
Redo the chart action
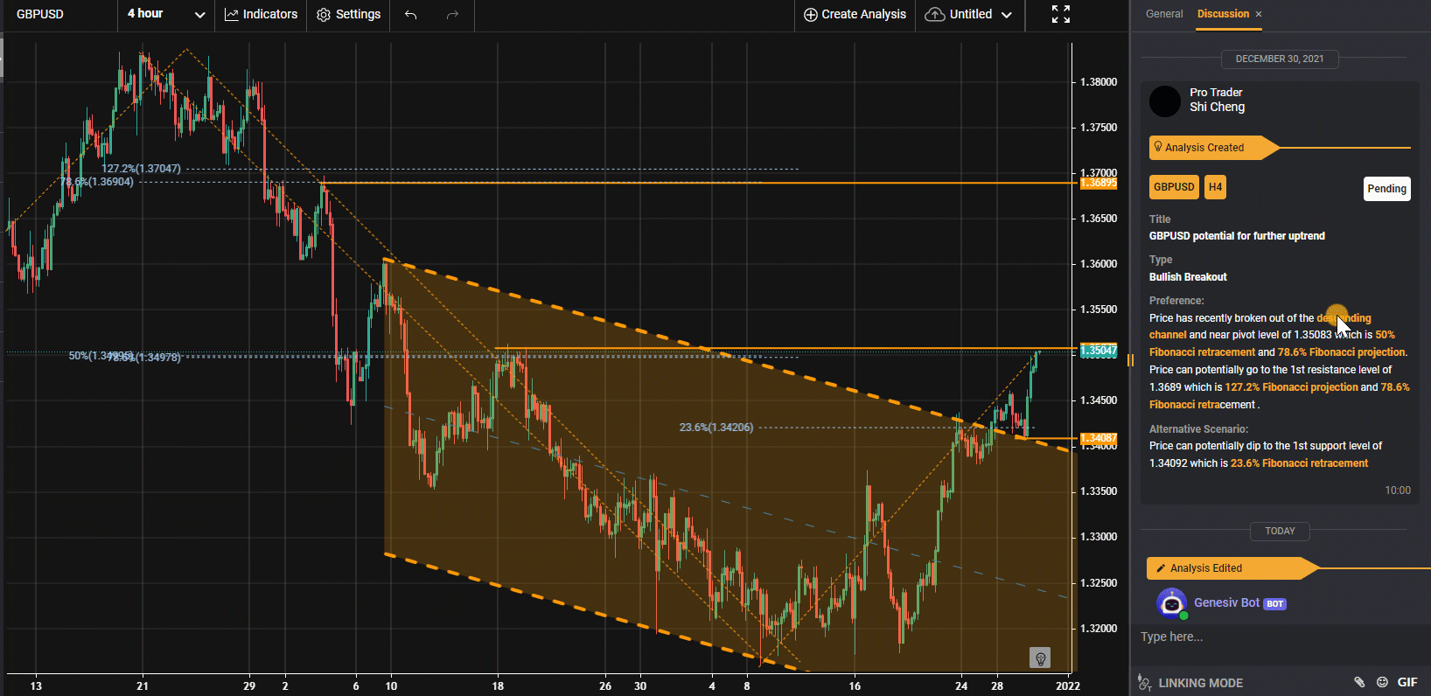click(x=452, y=15)
